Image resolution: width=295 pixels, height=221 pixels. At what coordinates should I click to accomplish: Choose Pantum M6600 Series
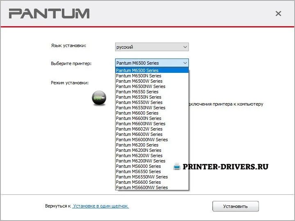152,113
